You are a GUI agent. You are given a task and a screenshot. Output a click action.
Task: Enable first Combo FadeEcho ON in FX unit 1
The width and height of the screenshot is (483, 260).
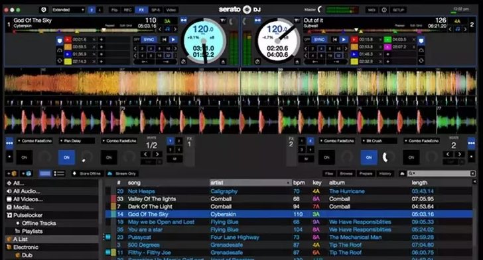pyautogui.click(x=25, y=157)
